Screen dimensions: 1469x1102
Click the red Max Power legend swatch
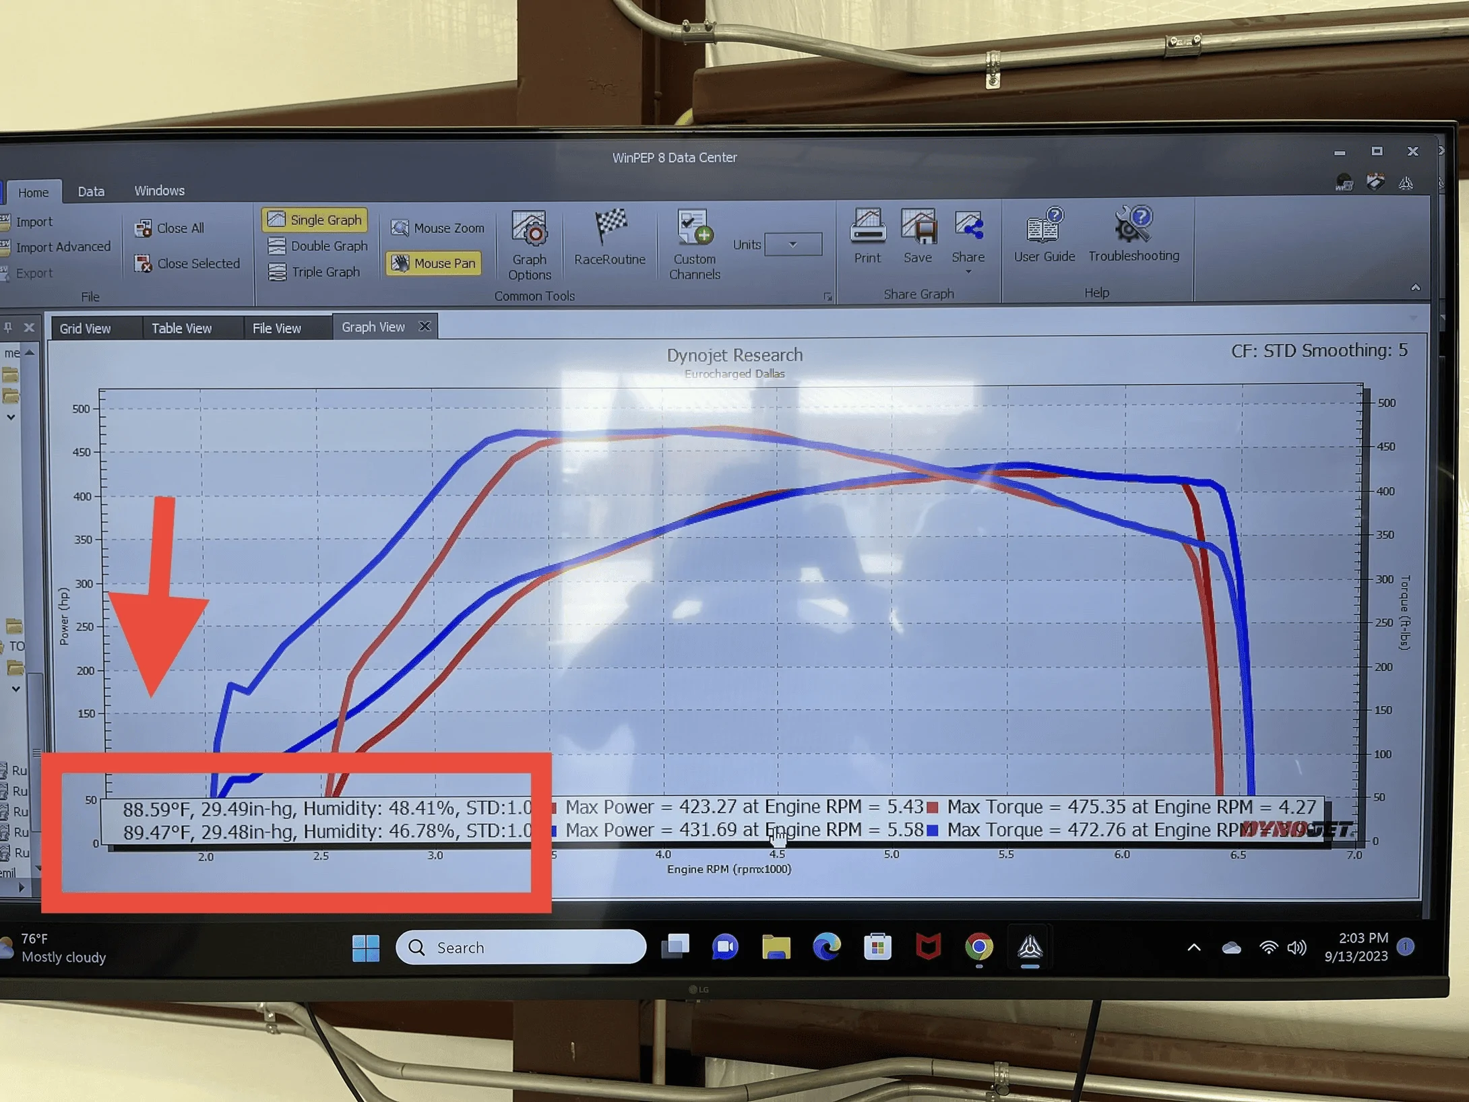click(553, 807)
